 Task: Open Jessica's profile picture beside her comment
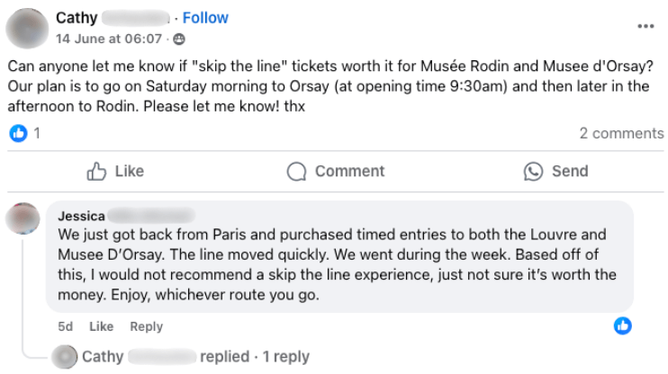click(x=23, y=218)
